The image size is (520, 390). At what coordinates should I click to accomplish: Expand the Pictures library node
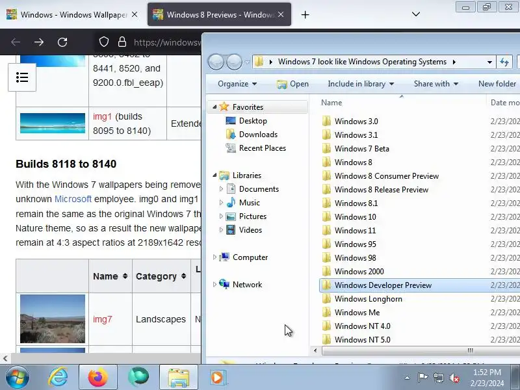[221, 216]
